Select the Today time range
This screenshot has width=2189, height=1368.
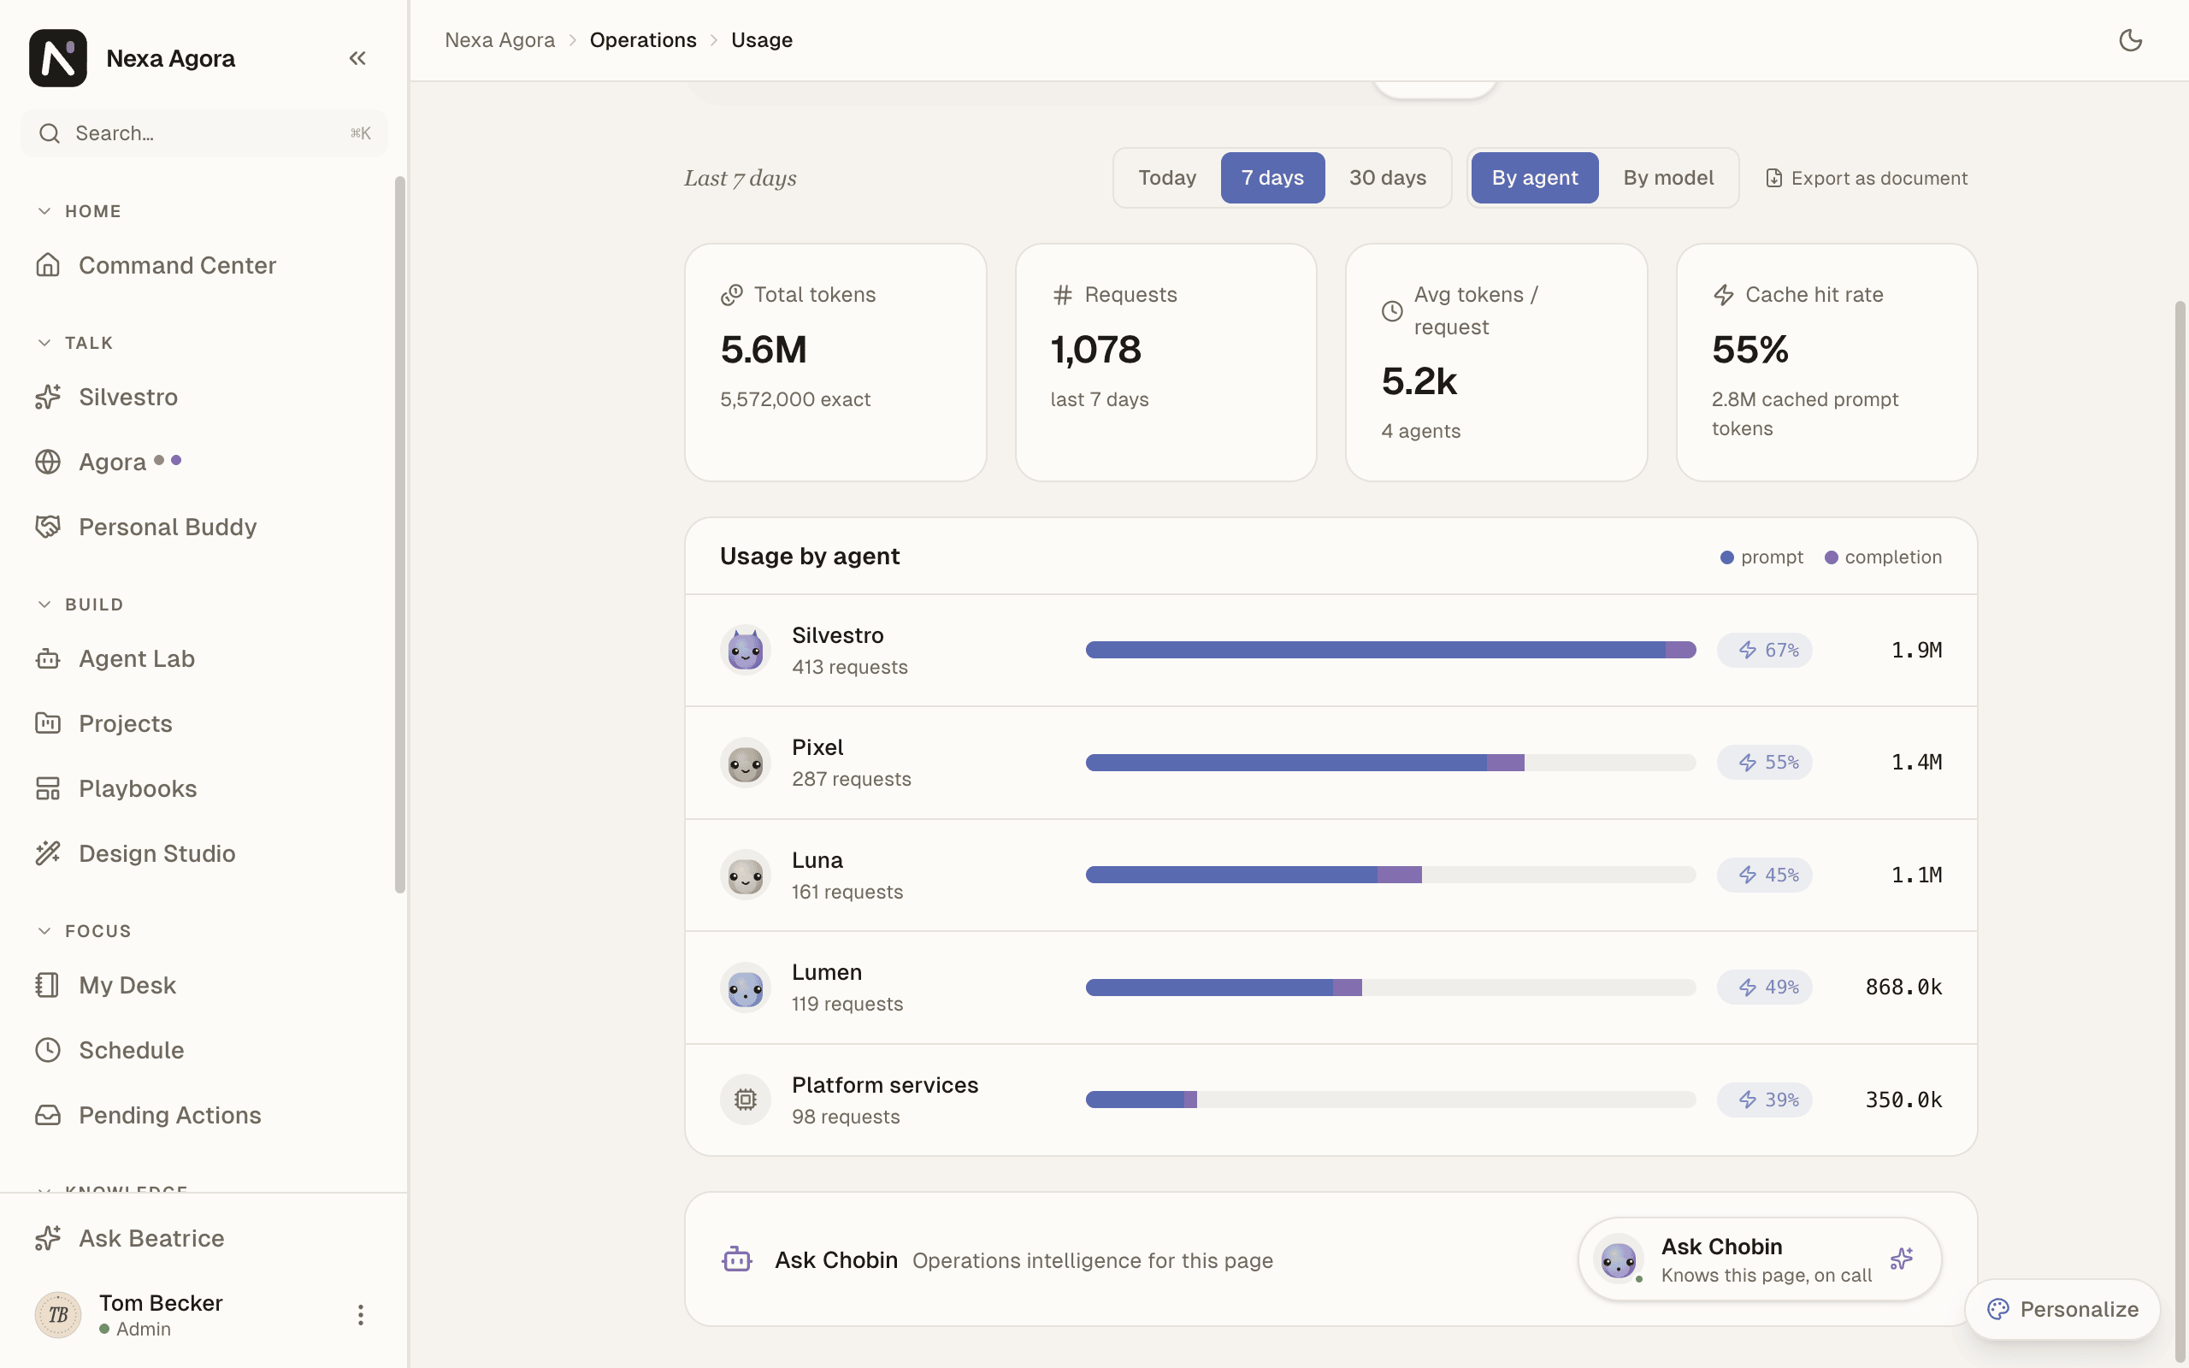[x=1167, y=177]
